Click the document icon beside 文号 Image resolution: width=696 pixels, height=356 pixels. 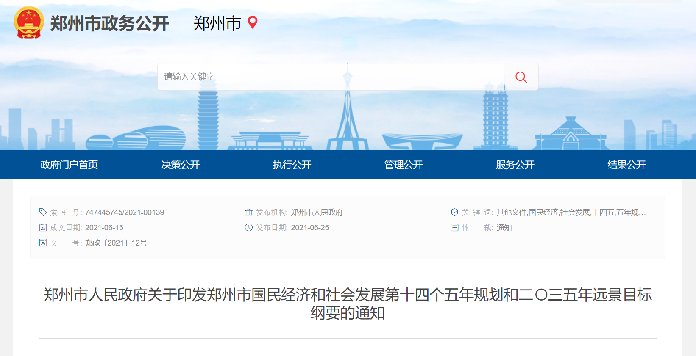coord(43,243)
